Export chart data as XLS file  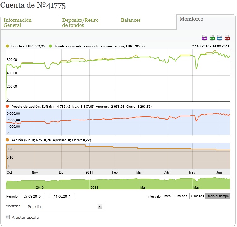click(212, 38)
